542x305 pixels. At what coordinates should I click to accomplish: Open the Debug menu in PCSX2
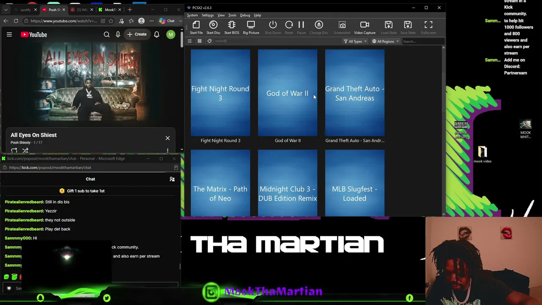[x=245, y=15]
